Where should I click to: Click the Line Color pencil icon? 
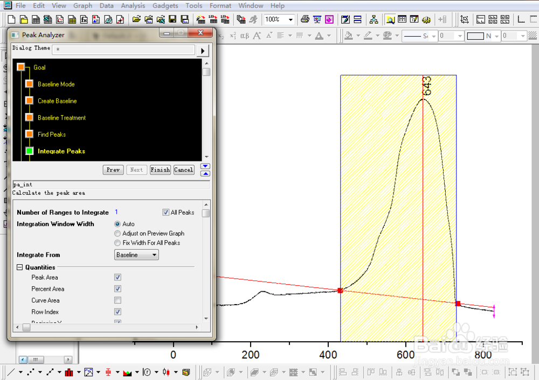point(368,36)
